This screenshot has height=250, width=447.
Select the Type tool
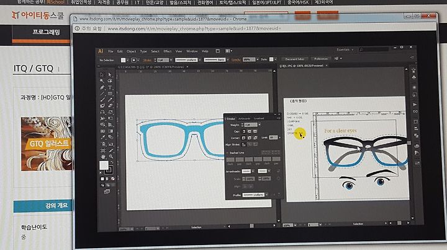click(110, 87)
